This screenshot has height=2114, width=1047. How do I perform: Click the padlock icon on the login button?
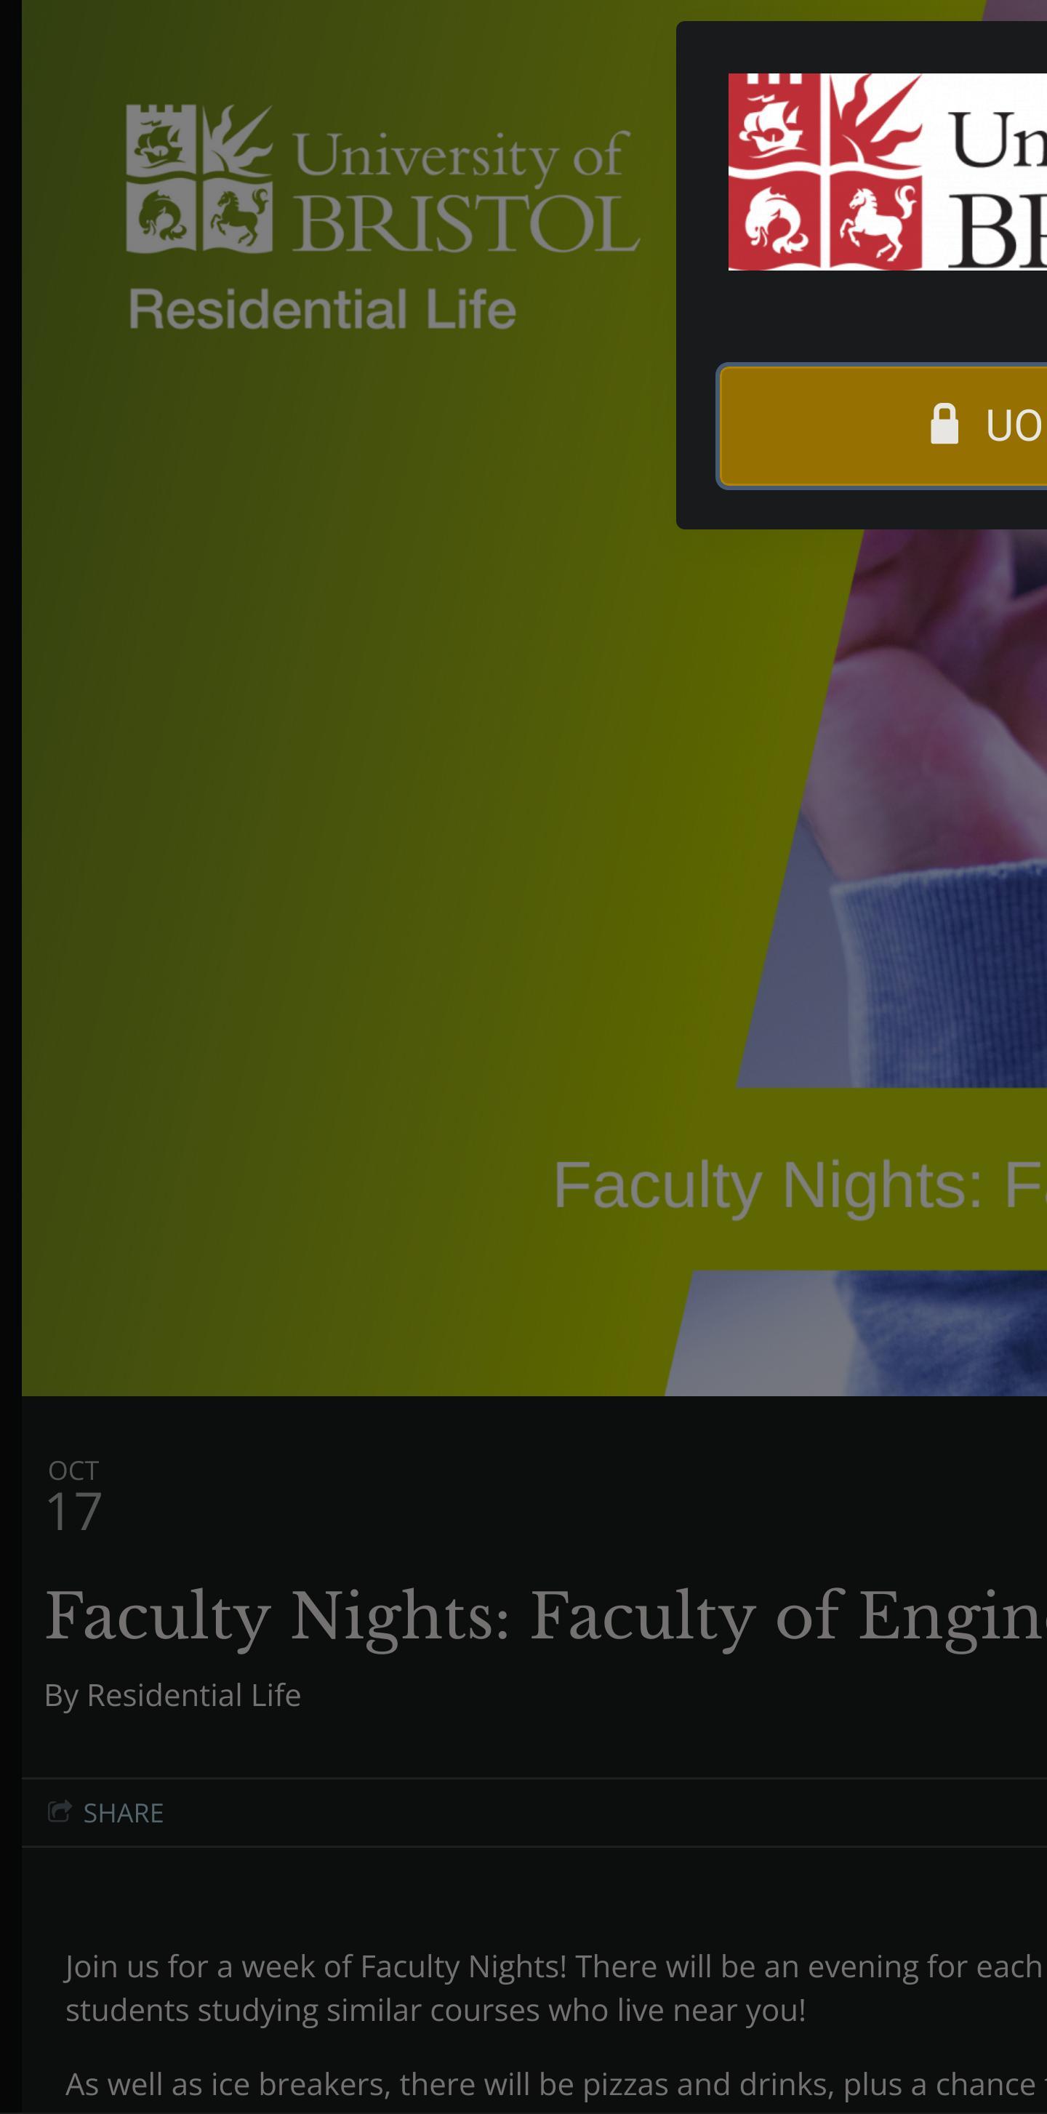(x=944, y=423)
